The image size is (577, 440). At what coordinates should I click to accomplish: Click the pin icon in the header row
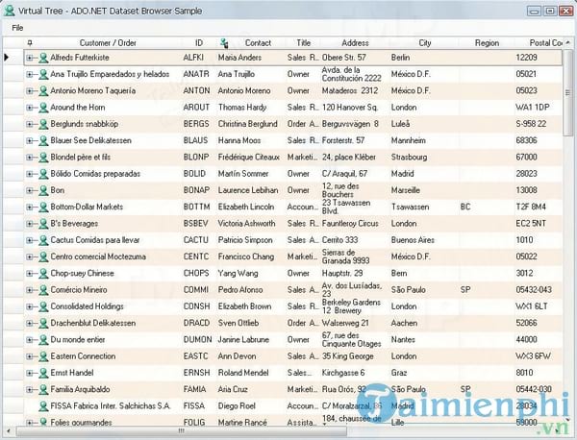pyautogui.click(x=30, y=42)
